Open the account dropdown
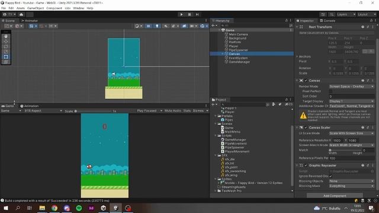The image size is (379, 213). pos(9,14)
